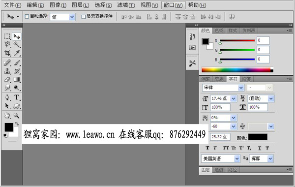
Task: Click the Align Top Edges icon
Action: point(124,17)
